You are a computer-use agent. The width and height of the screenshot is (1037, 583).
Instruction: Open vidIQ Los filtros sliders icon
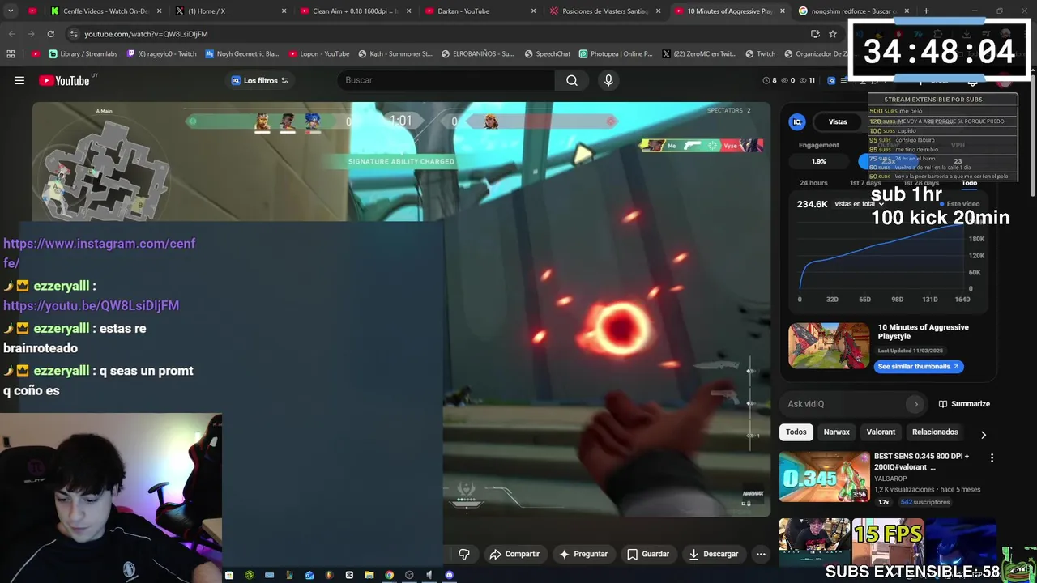pyautogui.click(x=284, y=80)
